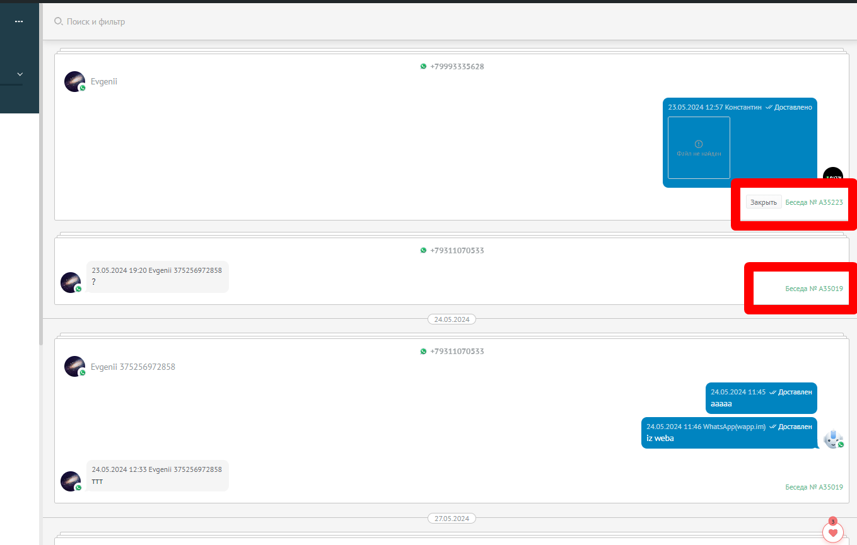
Task: Click the heart icon with badge 3
Action: 832,532
